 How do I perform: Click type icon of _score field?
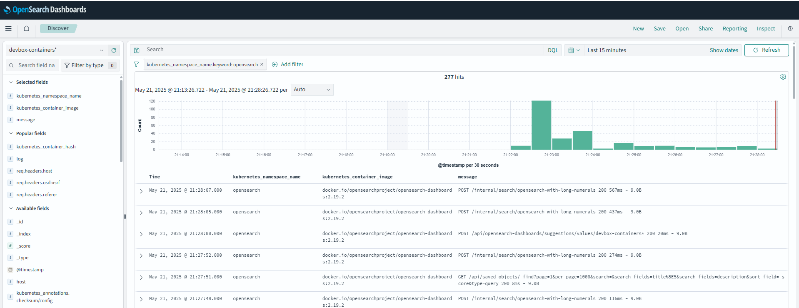(x=10, y=246)
